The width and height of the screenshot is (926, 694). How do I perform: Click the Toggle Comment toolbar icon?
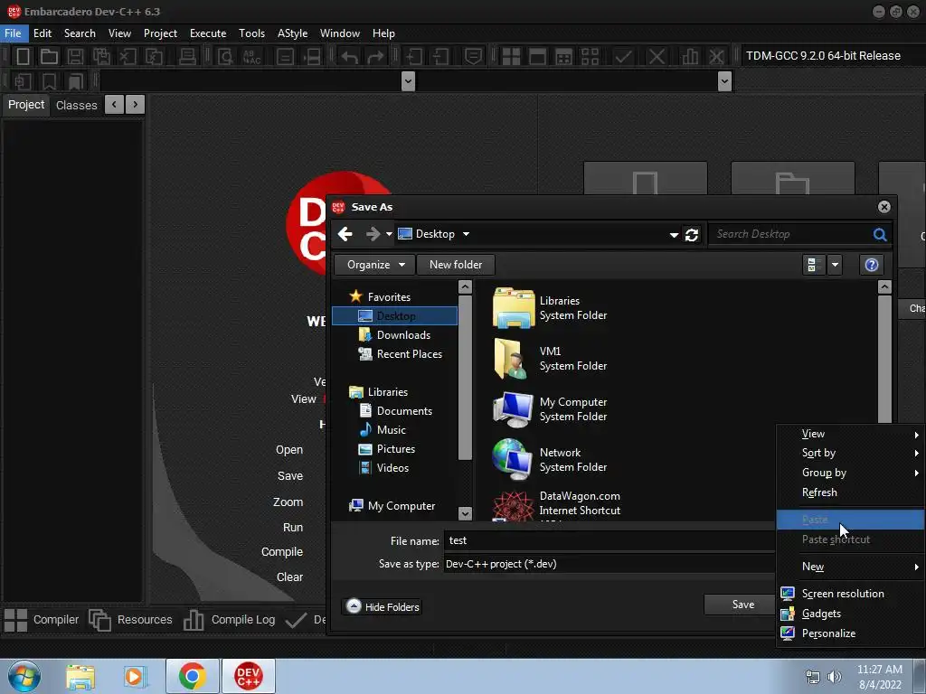point(473,57)
